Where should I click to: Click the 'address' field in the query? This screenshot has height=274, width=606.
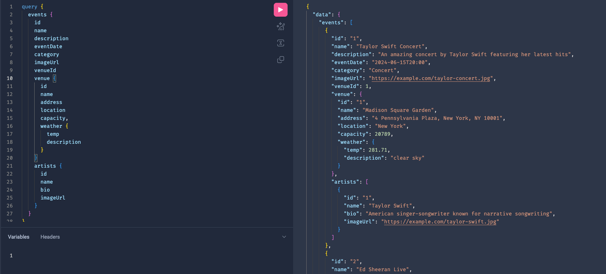click(x=51, y=102)
